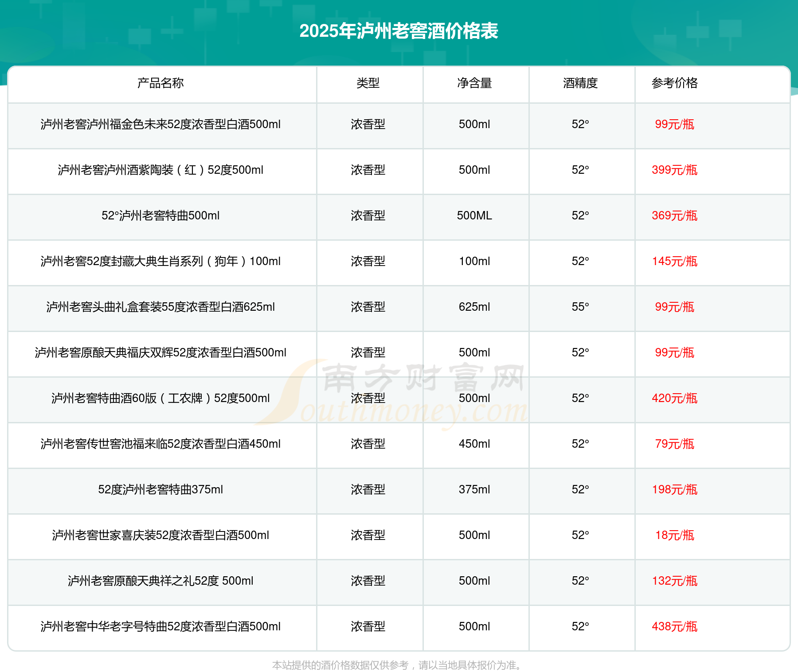Click the 625ml net content cell
Screen dimensions: 798x672
tap(474, 307)
